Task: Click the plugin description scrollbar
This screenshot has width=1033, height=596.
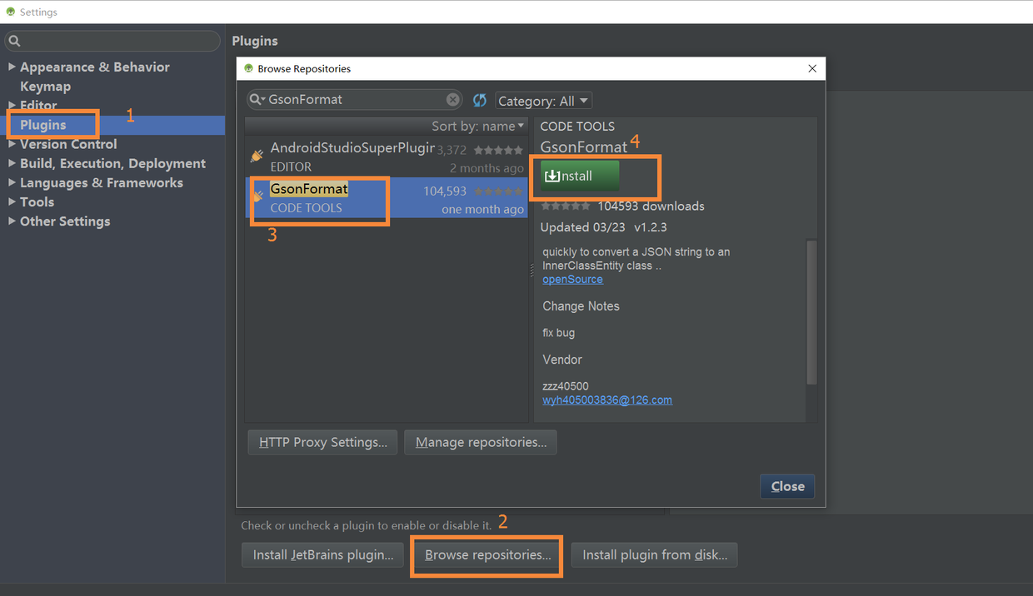Action: [811, 312]
